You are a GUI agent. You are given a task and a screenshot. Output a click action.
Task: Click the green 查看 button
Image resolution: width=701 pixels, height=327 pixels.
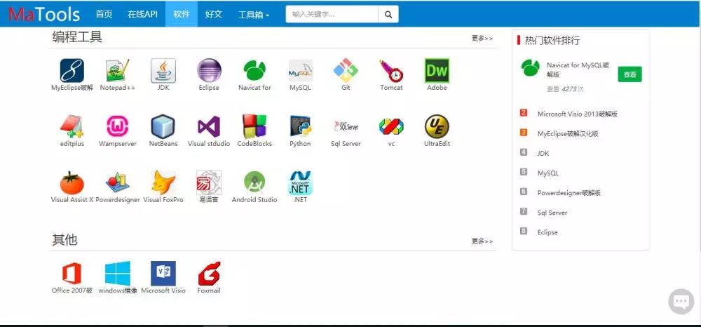click(630, 74)
